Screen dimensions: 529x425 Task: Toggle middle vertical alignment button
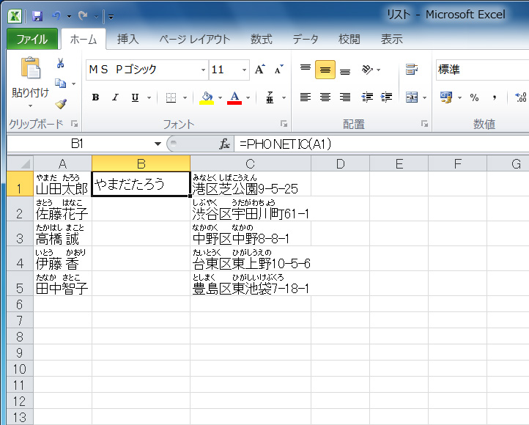tap(325, 70)
